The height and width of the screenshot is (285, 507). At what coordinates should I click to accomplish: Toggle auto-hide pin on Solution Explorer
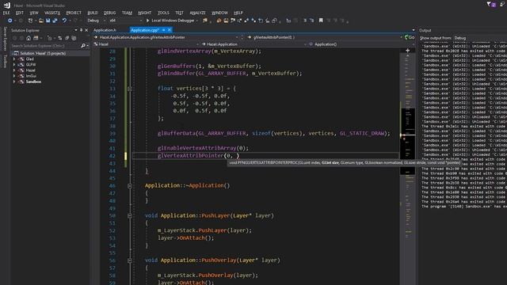pyautogui.click(x=81, y=30)
